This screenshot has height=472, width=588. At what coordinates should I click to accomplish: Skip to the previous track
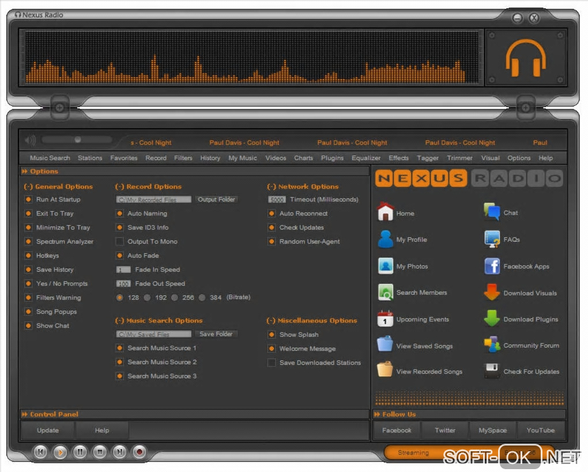pyautogui.click(x=40, y=452)
